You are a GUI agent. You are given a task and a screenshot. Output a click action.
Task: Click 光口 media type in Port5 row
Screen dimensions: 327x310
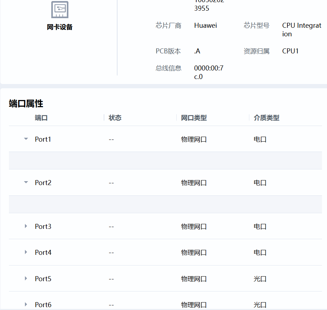[x=260, y=279]
